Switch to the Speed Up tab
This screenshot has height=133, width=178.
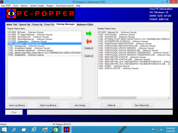tap(24, 24)
